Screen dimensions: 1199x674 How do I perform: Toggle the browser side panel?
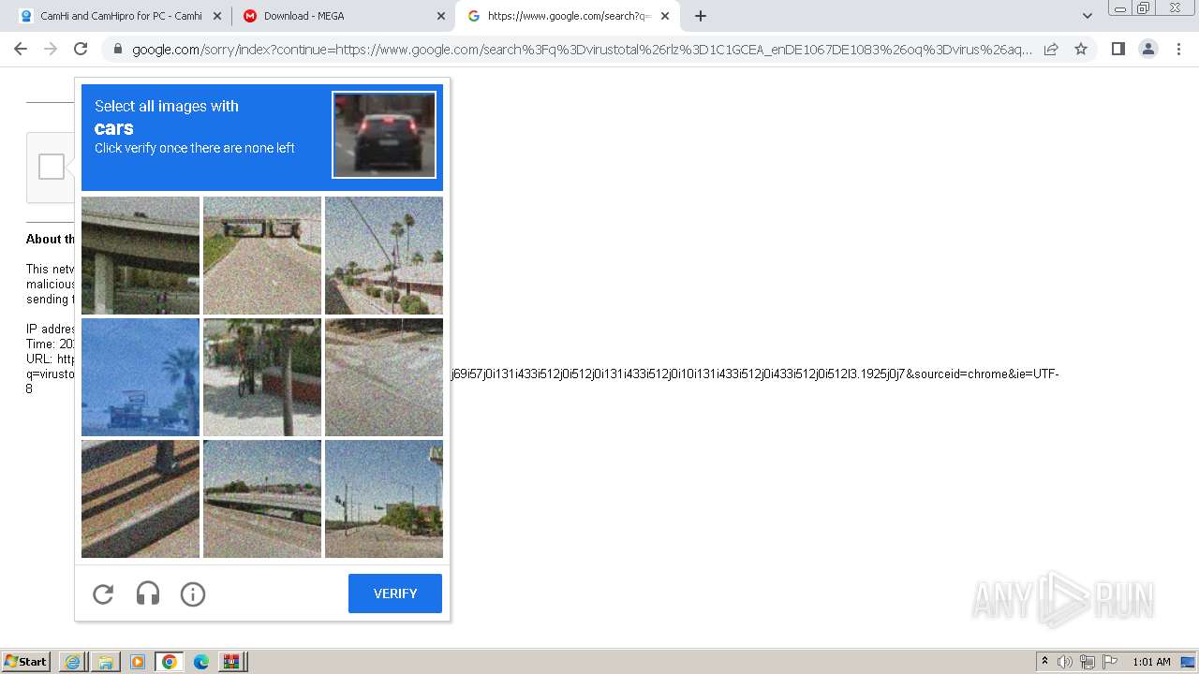[1118, 49]
